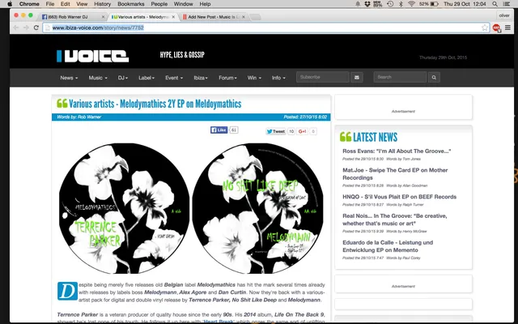Open the Chrome Window menu
This screenshot has height=324, width=518.
pos(183,4)
